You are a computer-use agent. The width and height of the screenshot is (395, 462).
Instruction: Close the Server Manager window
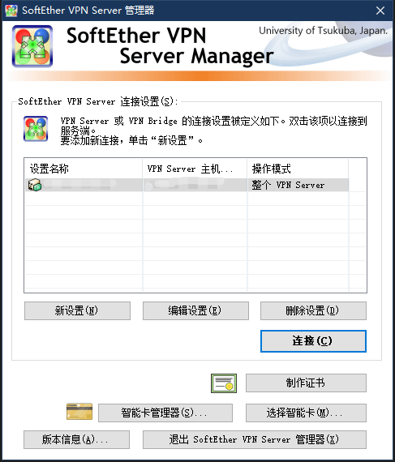380,11
